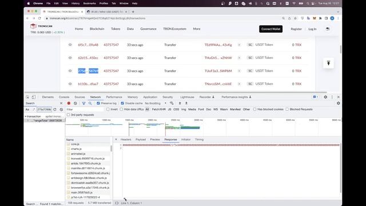Open transaction hash 62d15...450cc

pos(88,58)
